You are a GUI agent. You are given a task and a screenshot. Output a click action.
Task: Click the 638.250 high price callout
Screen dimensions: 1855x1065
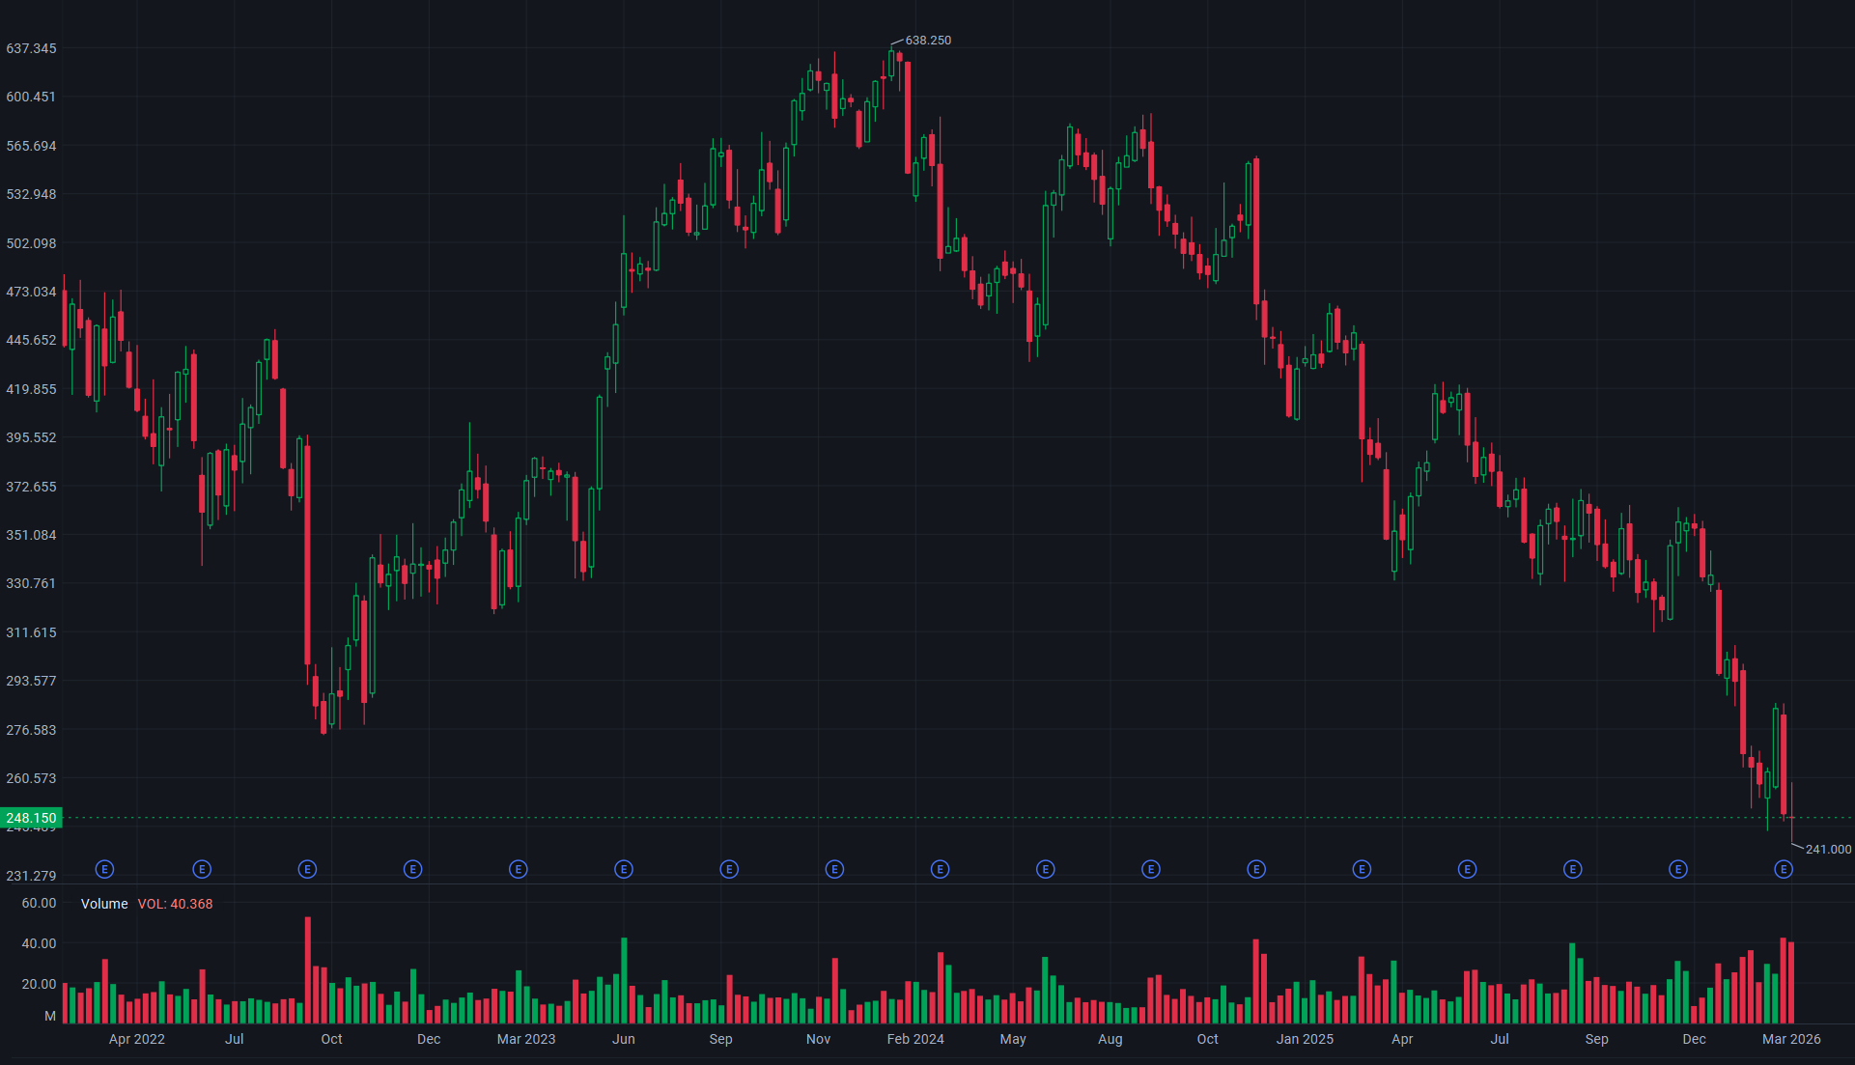[928, 41]
